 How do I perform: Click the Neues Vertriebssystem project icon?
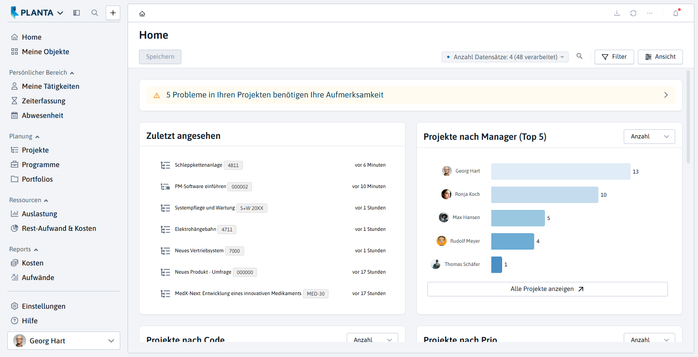[x=165, y=251]
